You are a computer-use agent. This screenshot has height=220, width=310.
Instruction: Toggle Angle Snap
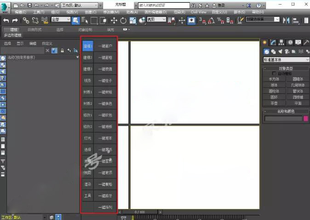[x=212, y=20]
